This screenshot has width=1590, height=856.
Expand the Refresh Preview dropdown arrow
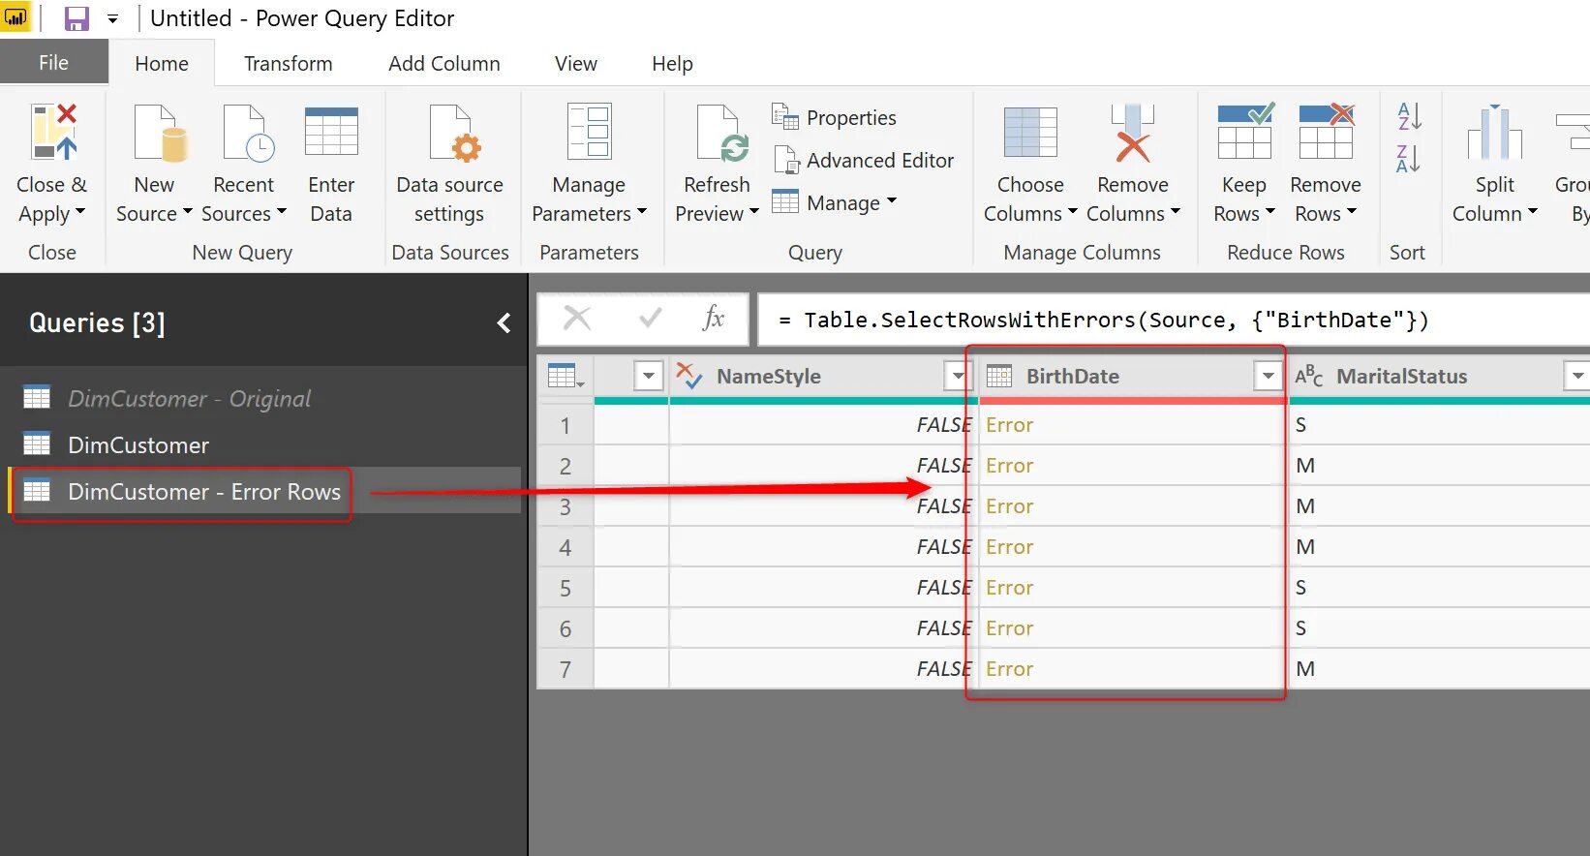pyautogui.click(x=754, y=212)
